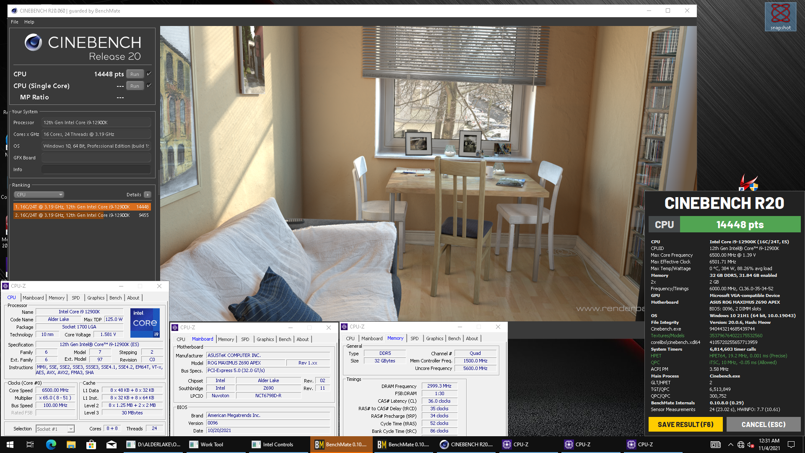The image size is (805, 453).
Task: Click the Info field under Your System
Action: click(x=96, y=169)
